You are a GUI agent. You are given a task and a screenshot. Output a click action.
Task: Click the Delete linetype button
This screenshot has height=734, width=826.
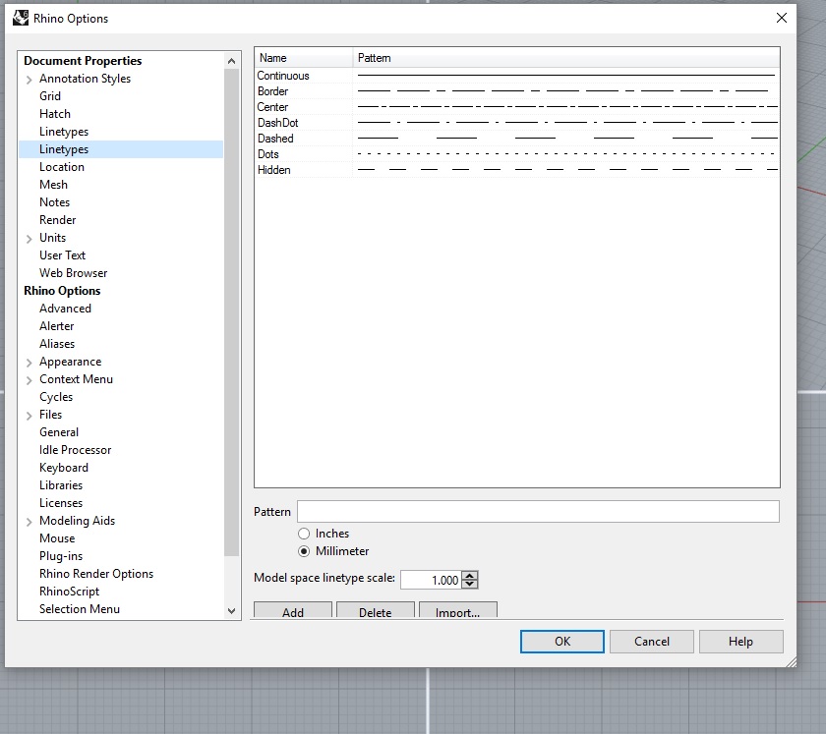(375, 611)
